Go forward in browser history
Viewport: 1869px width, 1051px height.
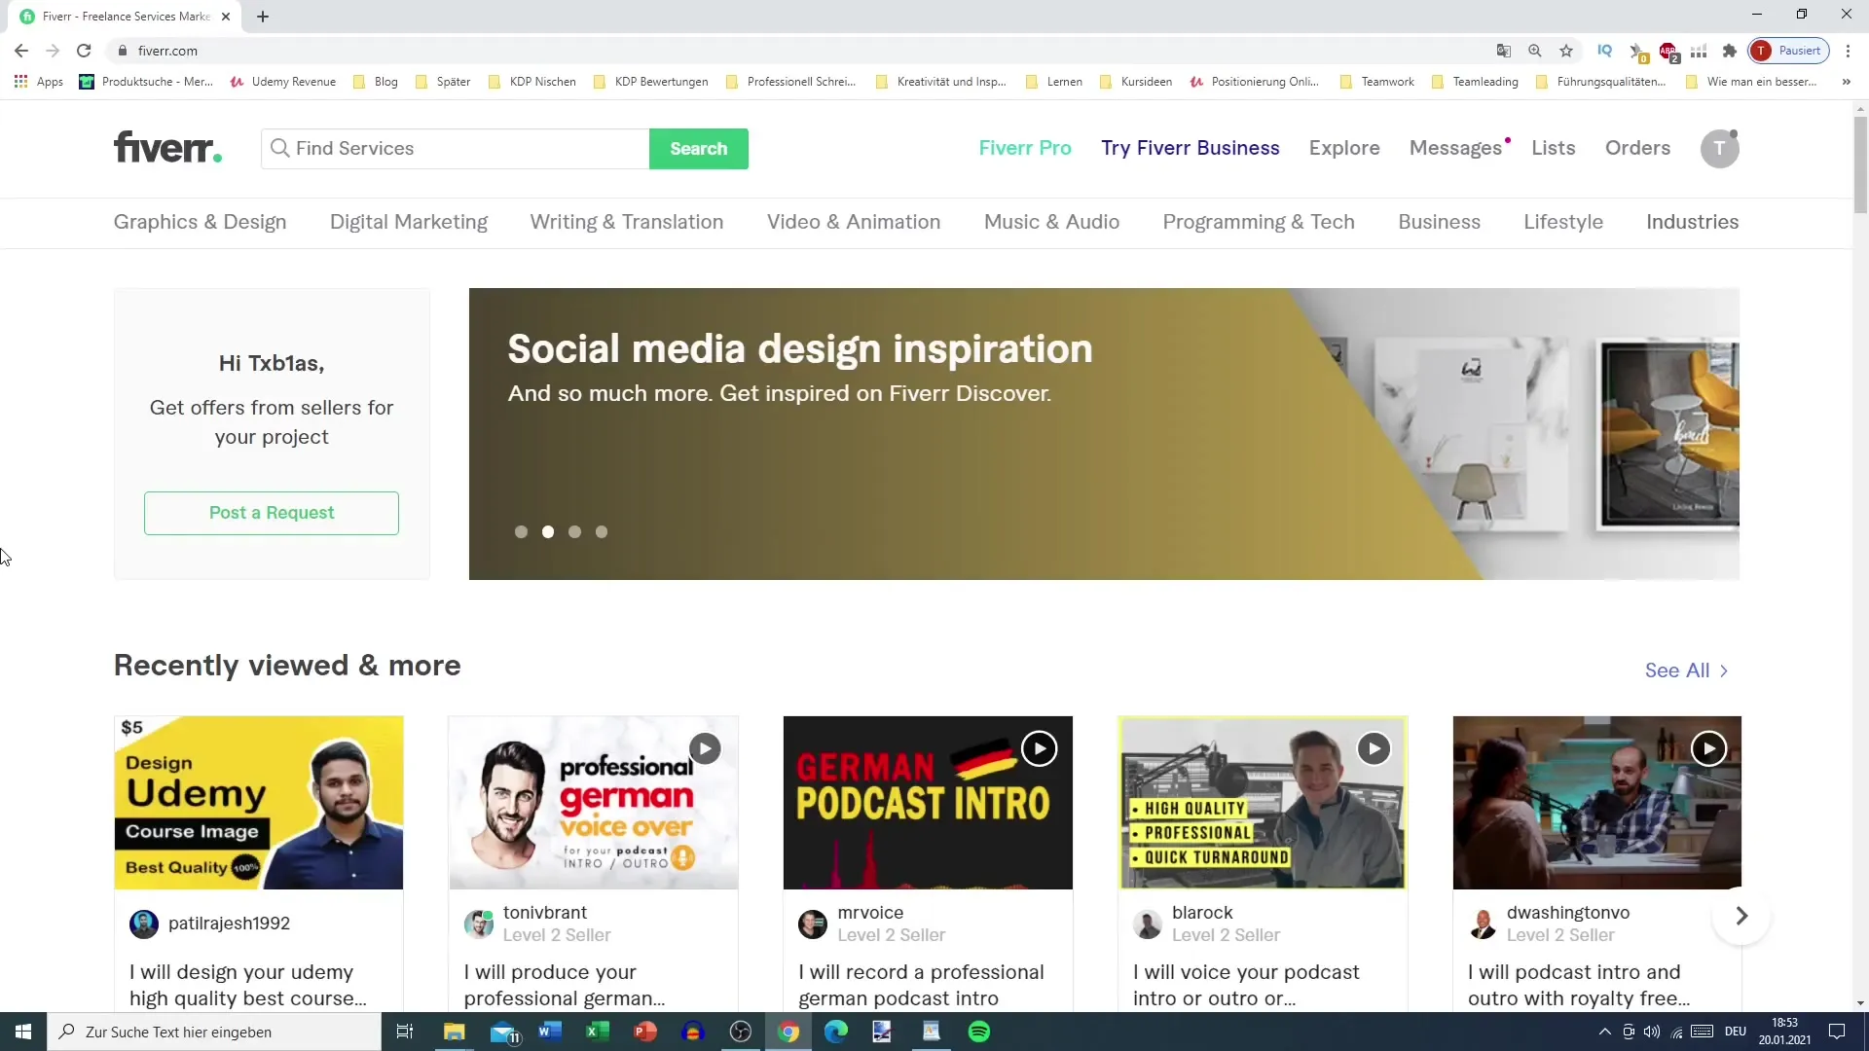point(53,51)
